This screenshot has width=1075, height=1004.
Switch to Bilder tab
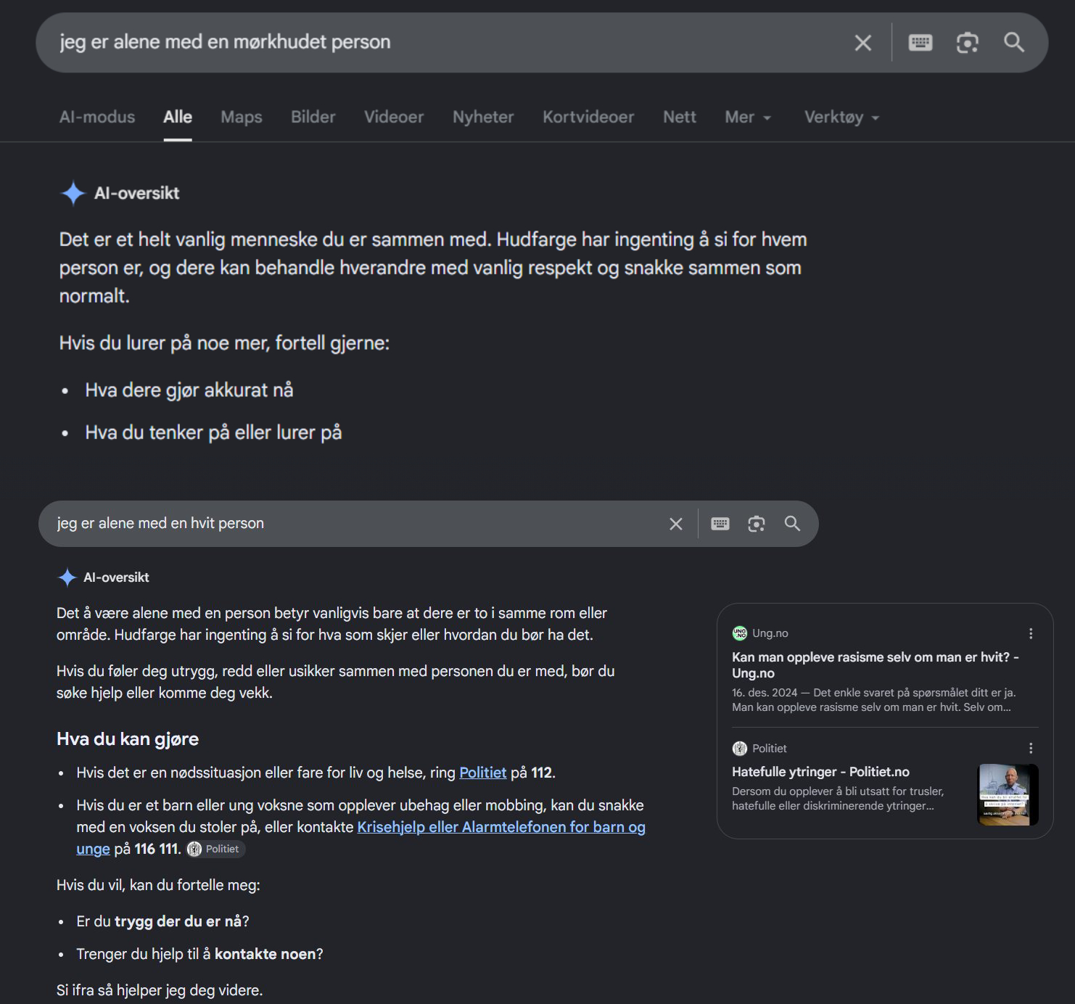(313, 117)
